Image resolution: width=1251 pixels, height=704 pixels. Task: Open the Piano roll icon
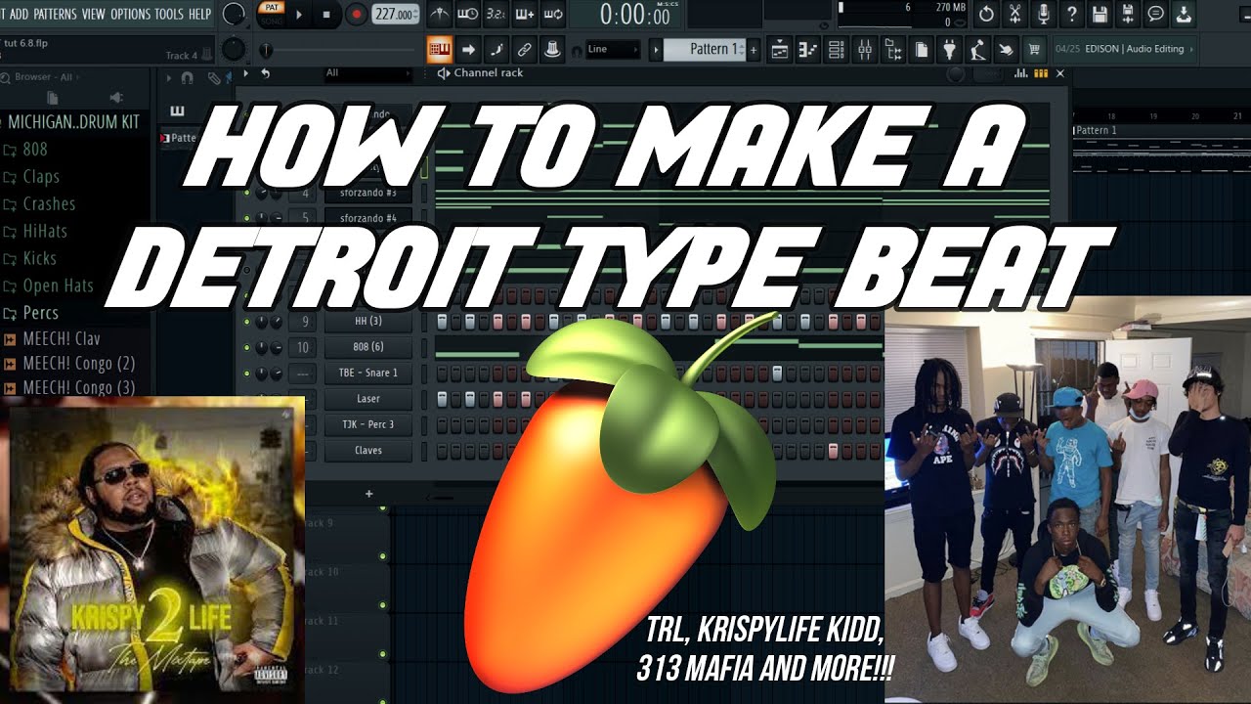[x=808, y=49]
